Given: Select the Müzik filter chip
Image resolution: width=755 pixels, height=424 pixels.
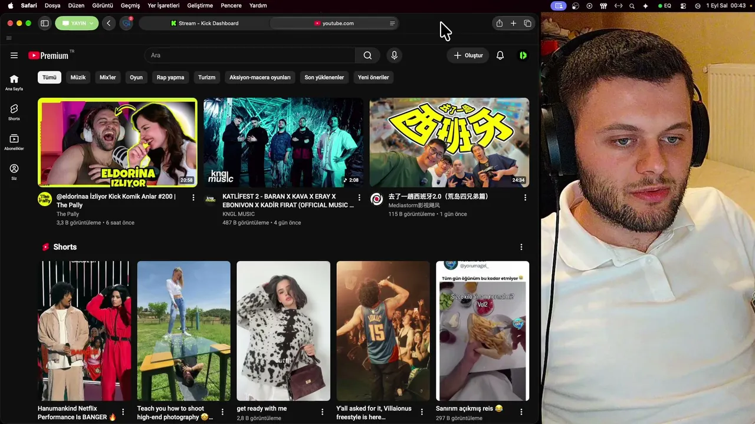Looking at the screenshot, I should [x=78, y=77].
